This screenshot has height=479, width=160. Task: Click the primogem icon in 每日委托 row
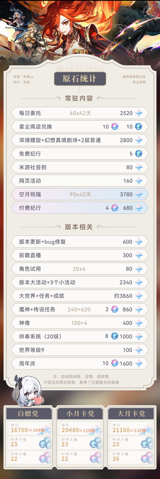click(x=139, y=113)
